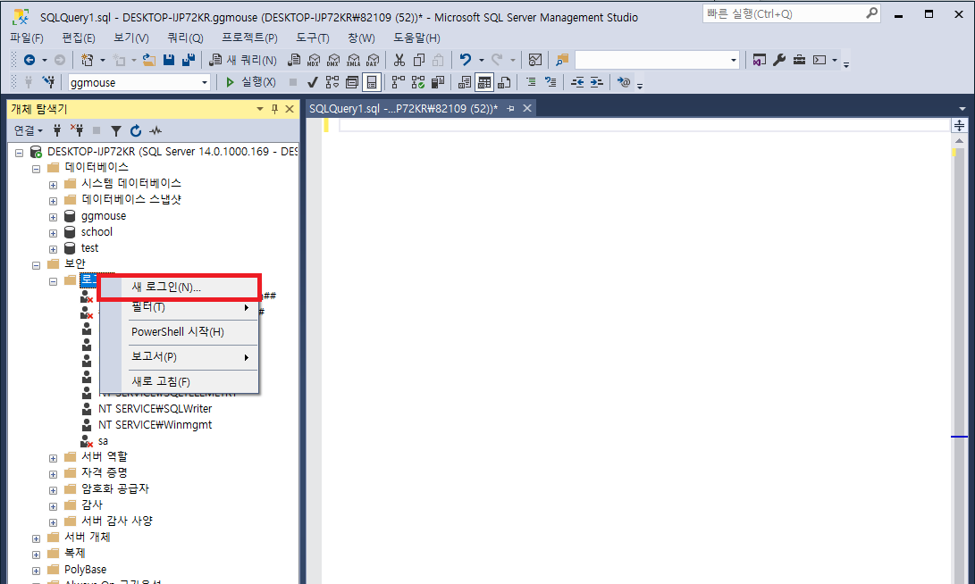Viewport: 975px width, 584px height.
Task: Click the comment out lines icon
Action: click(x=531, y=82)
